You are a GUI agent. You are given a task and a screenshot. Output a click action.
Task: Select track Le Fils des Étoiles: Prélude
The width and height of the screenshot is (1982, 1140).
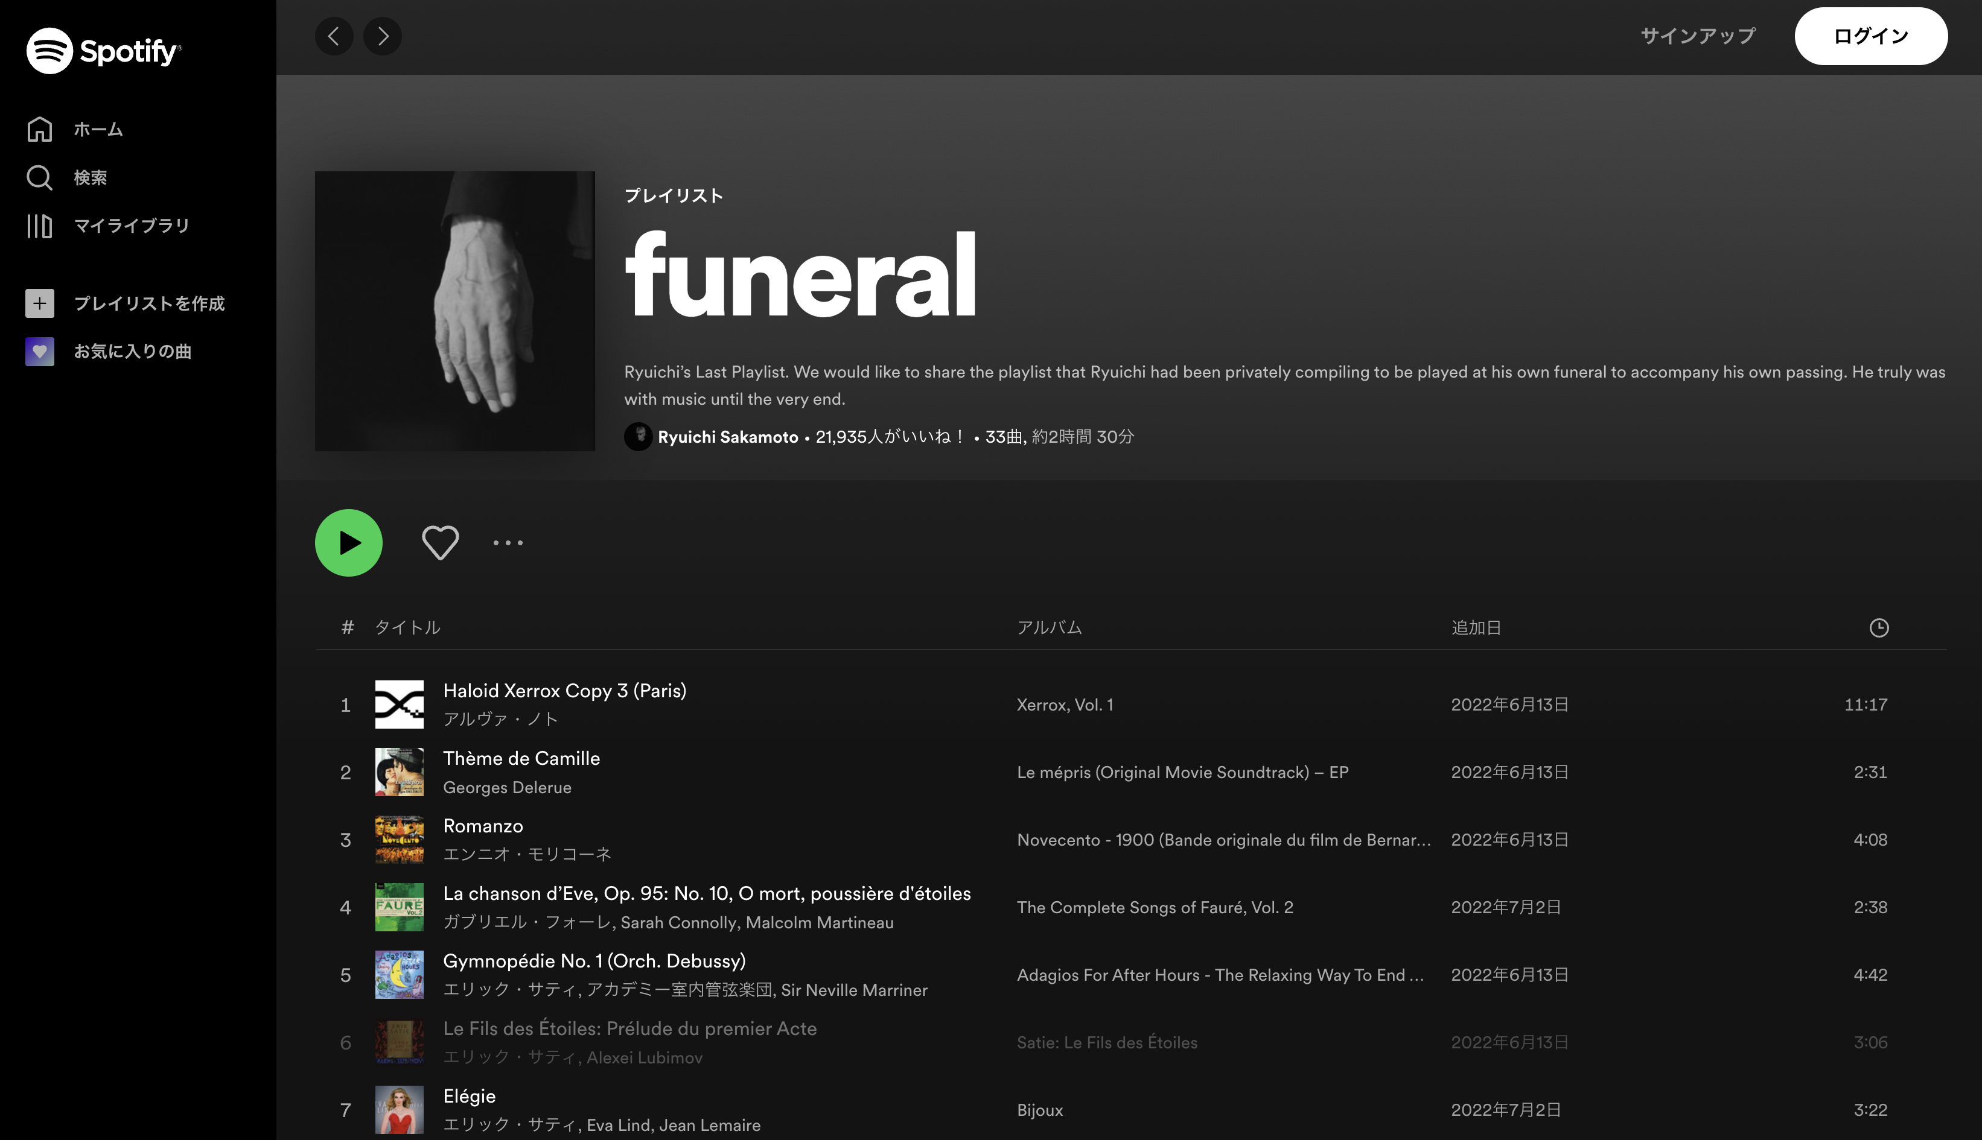pos(630,1028)
